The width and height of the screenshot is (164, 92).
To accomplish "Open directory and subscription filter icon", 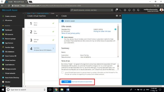I will click(x=138, y=10).
